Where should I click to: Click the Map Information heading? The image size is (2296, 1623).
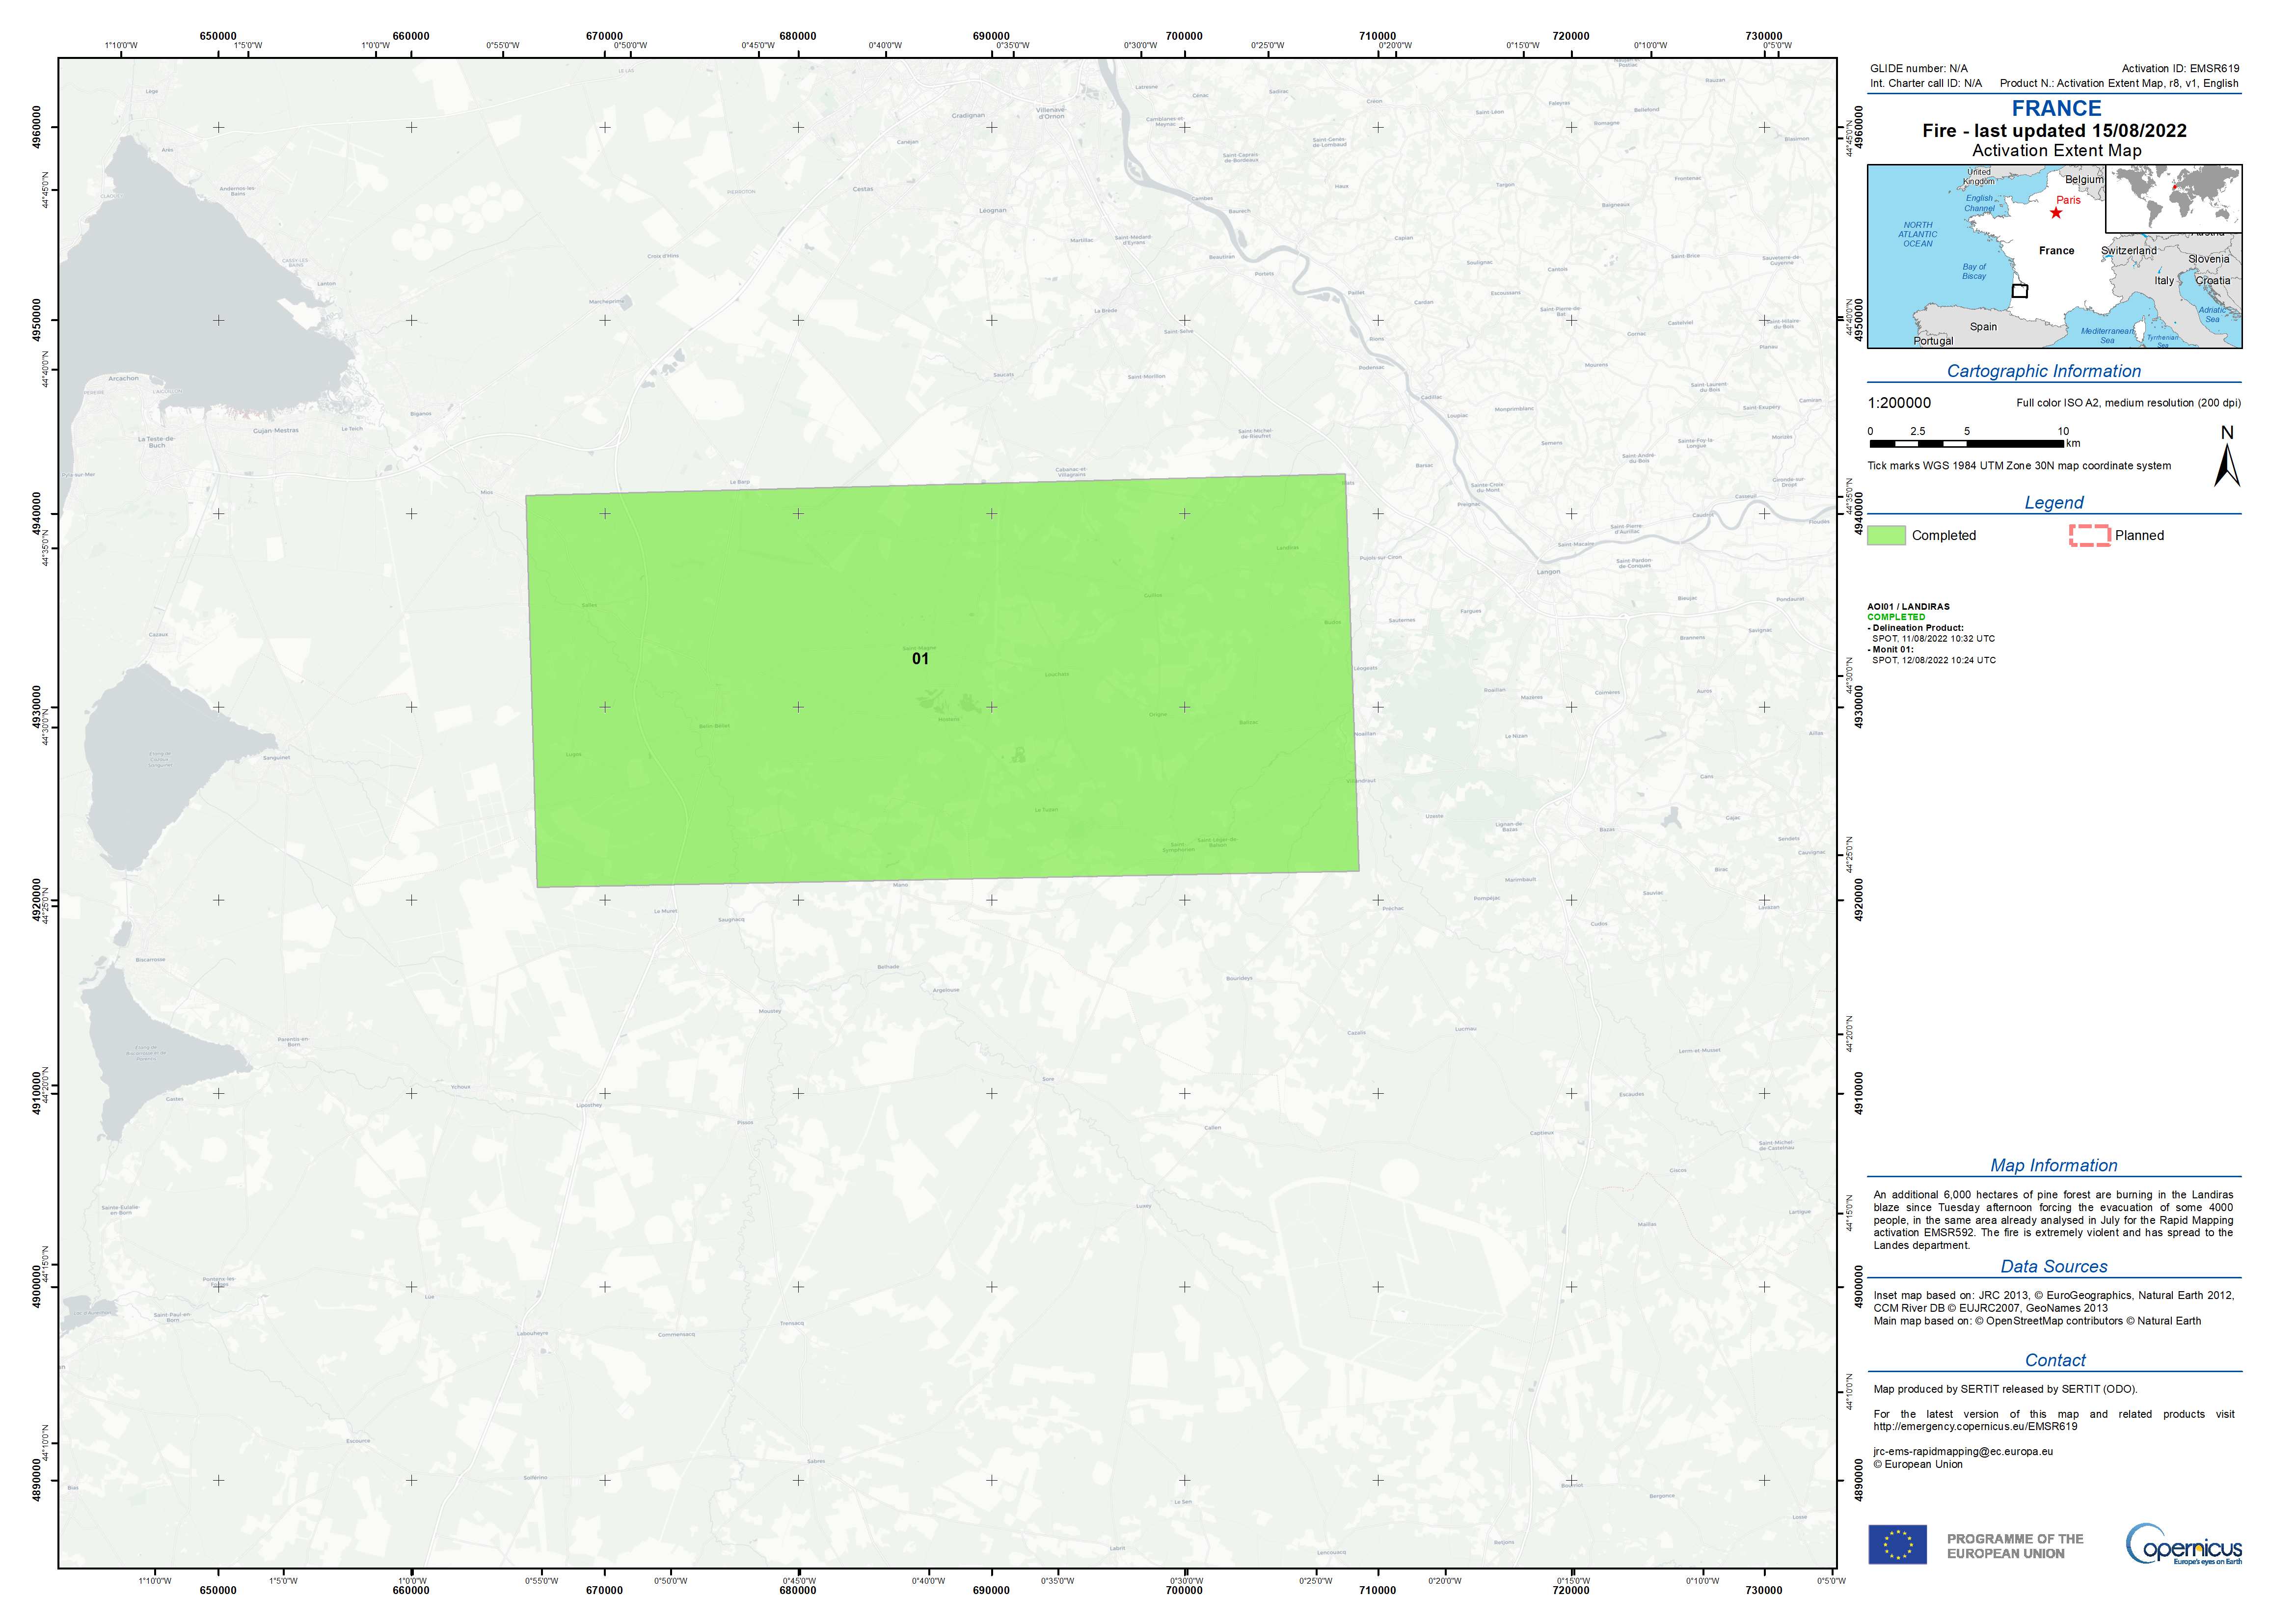[x=2053, y=1165]
